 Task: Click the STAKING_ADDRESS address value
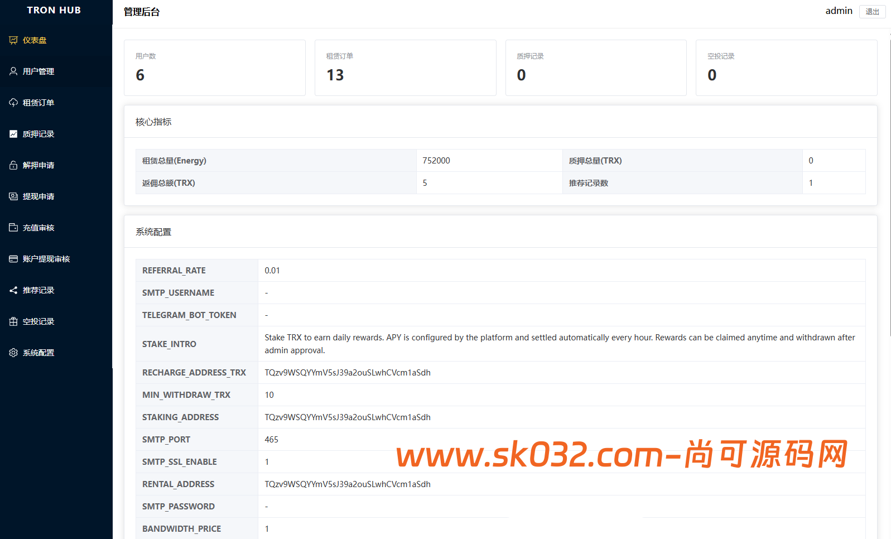(348, 417)
